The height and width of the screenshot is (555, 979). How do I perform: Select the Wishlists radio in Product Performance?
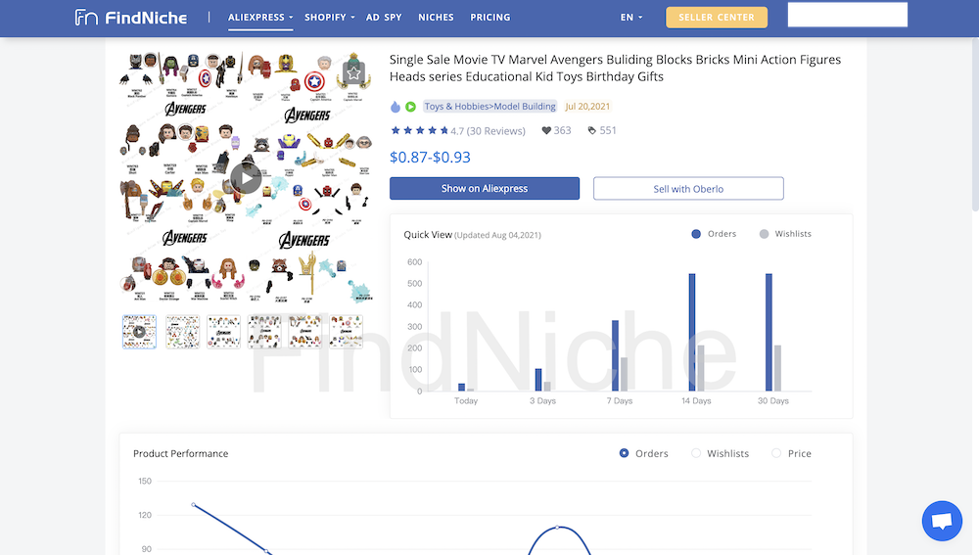click(695, 453)
